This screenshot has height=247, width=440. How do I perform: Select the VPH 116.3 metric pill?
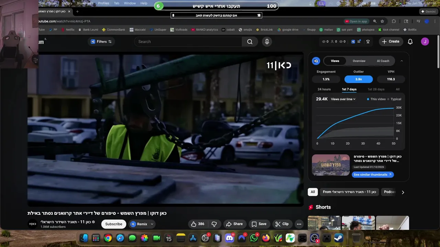391,79
